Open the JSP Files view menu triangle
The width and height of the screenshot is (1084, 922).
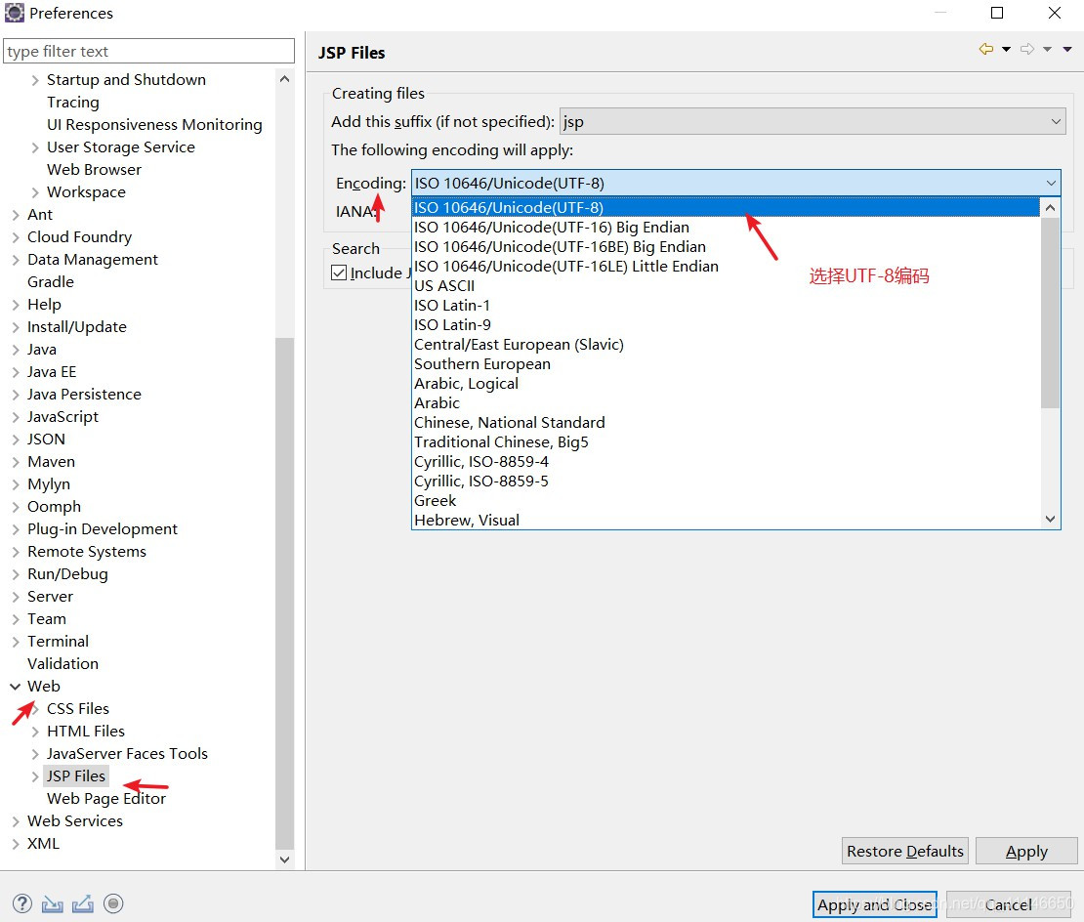1067,49
